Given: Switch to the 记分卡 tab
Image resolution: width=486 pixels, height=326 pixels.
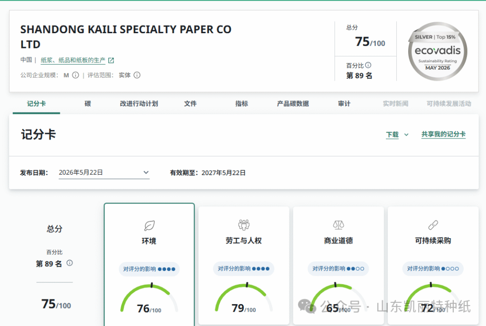Looking at the screenshot, I should [36, 104].
